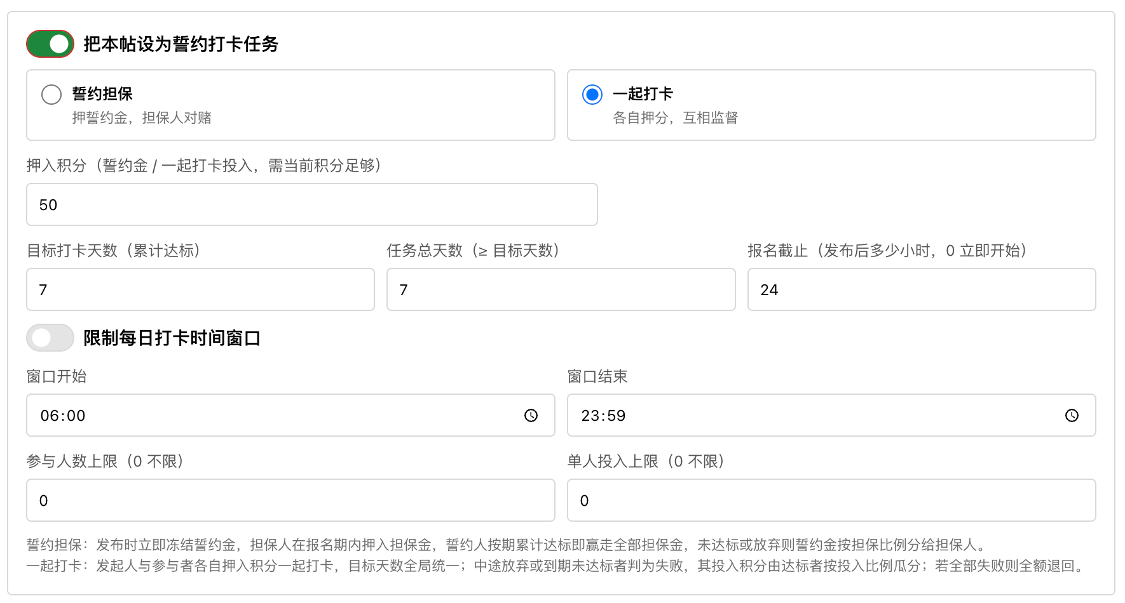Click the 窗口开始 time field showing 06:00
1125x603 pixels.
tap(290, 415)
